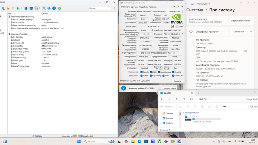Click back arrow in Settings window
258x145 pixels.
186,4
